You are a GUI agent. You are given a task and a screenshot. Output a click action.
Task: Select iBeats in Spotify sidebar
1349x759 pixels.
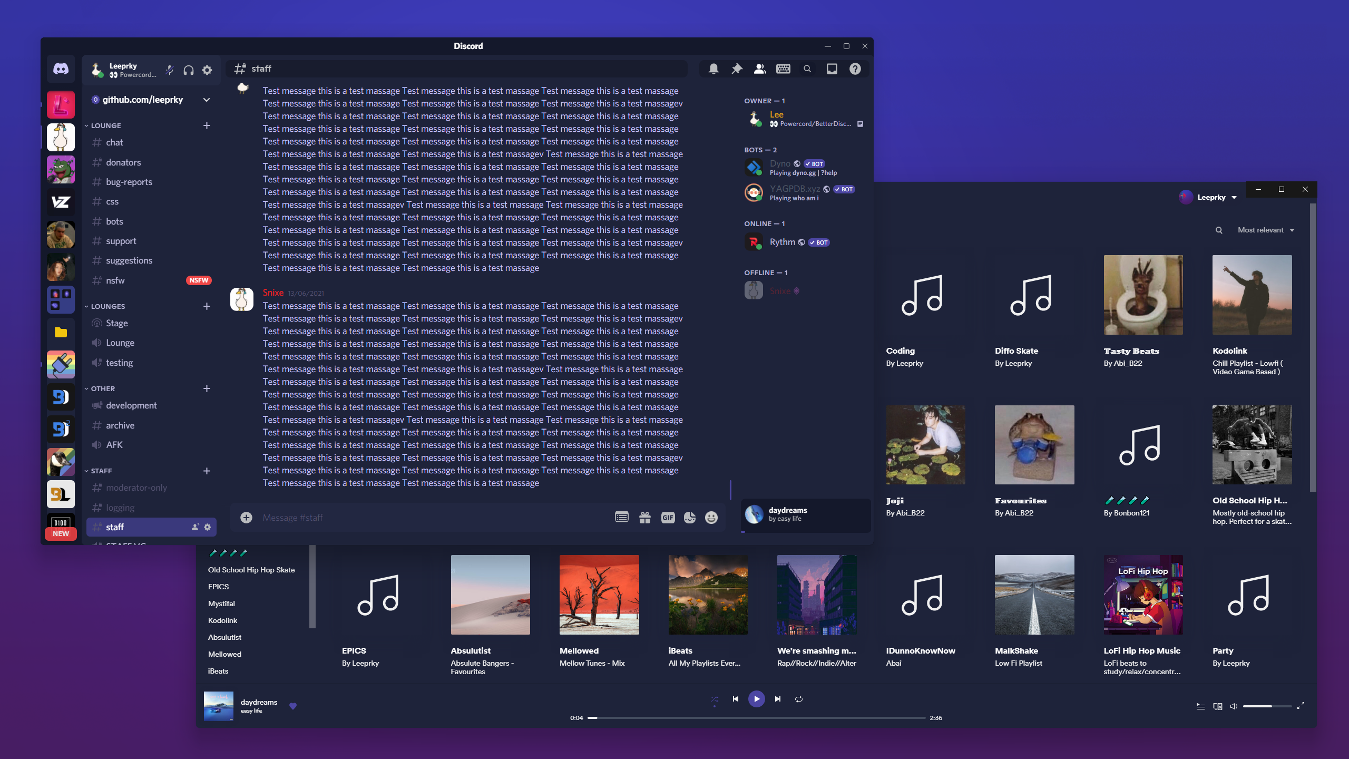[x=218, y=671]
